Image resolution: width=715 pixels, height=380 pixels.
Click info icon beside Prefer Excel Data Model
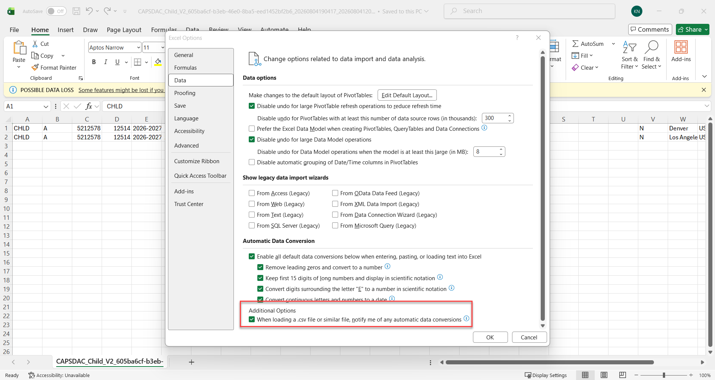(484, 128)
